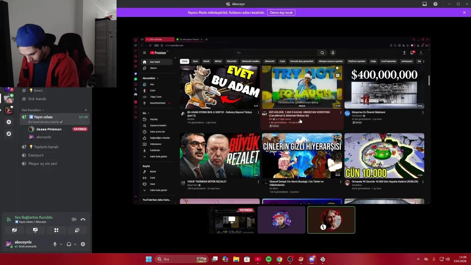Switch to the akoceynle Stream browser tab
The width and height of the screenshot is (471, 265).
point(189,39)
